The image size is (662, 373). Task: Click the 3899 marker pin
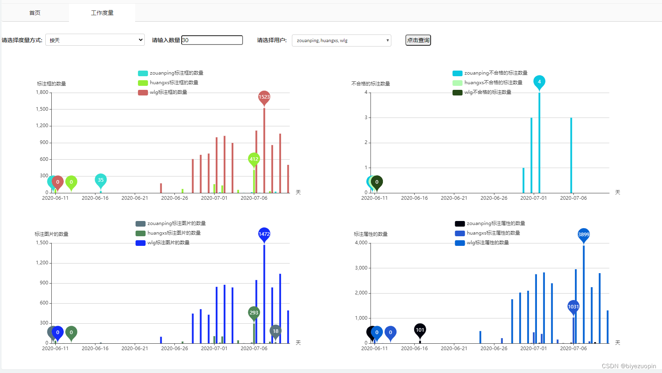click(x=584, y=235)
